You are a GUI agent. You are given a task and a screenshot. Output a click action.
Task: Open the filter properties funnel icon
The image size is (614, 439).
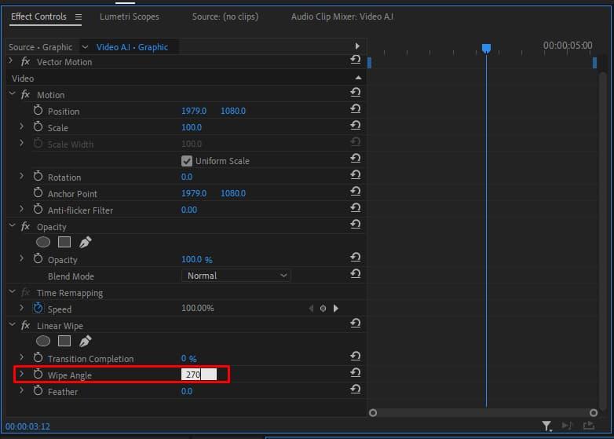pos(546,426)
